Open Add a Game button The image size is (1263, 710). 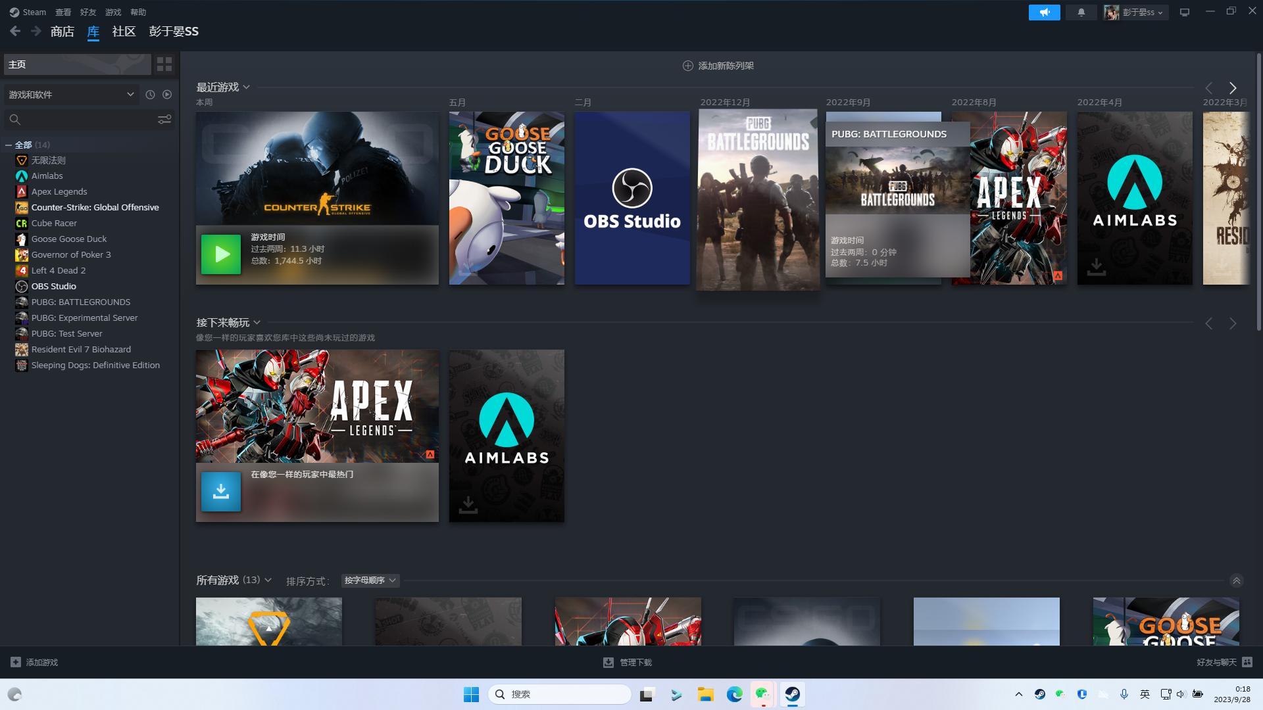pos(34,662)
